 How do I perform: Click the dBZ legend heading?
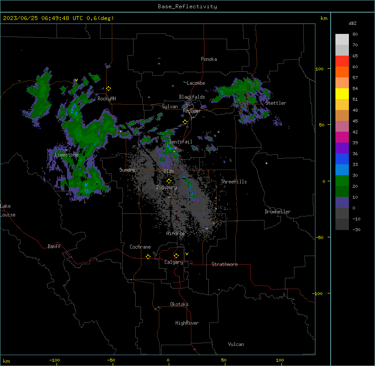[x=352, y=23]
